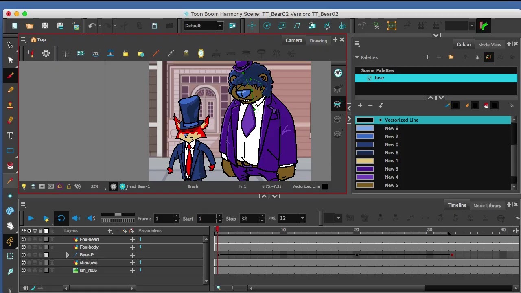Viewport: 521px width, 293px height.
Task: Open the Camera view hamburger menu
Action: point(24,39)
